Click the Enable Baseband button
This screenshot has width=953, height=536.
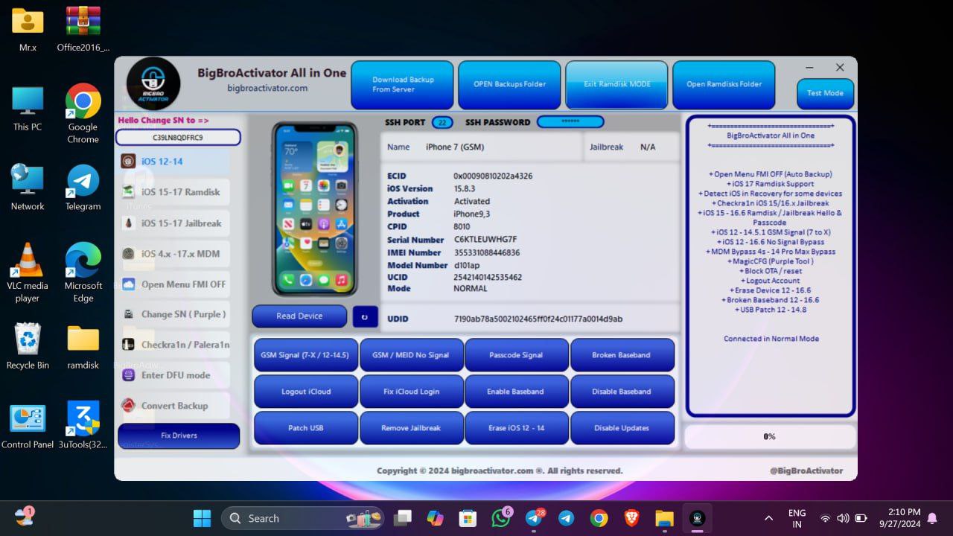517,392
